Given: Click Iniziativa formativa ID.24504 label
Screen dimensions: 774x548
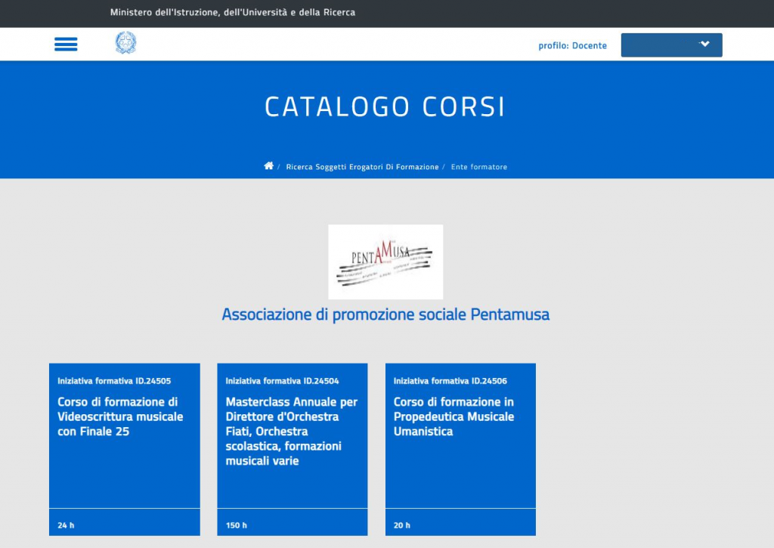Looking at the screenshot, I should coord(283,381).
